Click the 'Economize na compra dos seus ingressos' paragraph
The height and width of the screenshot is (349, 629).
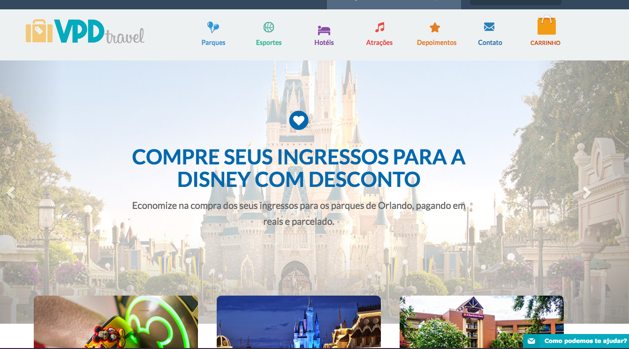point(299,213)
